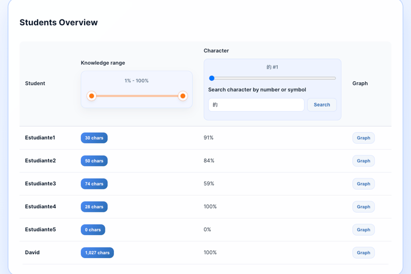The image size is (411, 274).
Task: Open Graph for Estudiante2
Action: point(363,161)
